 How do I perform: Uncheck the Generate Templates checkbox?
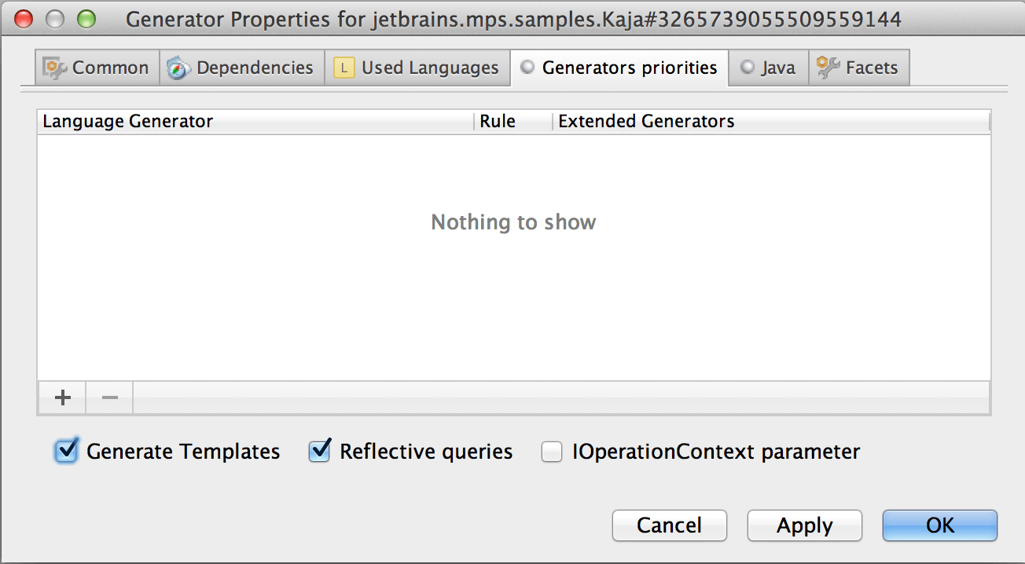68,452
